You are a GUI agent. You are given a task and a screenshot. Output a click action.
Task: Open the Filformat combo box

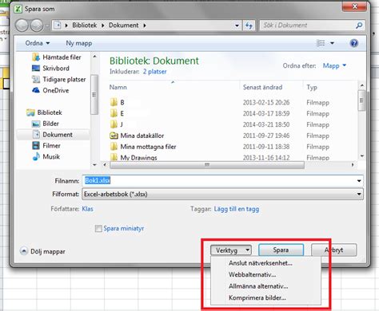[222, 194]
